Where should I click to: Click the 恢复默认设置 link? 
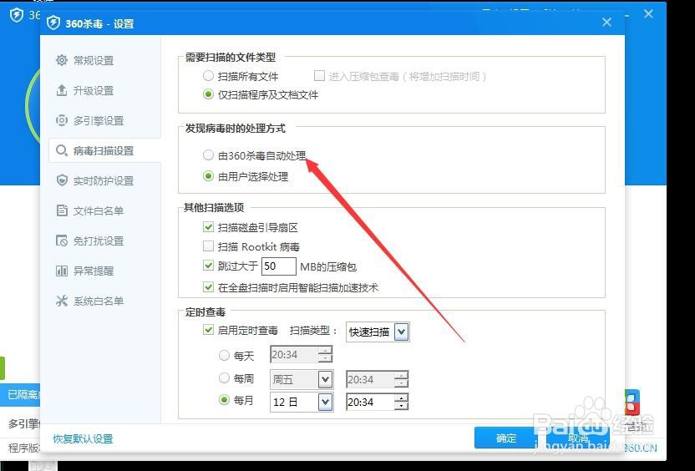[x=83, y=439]
